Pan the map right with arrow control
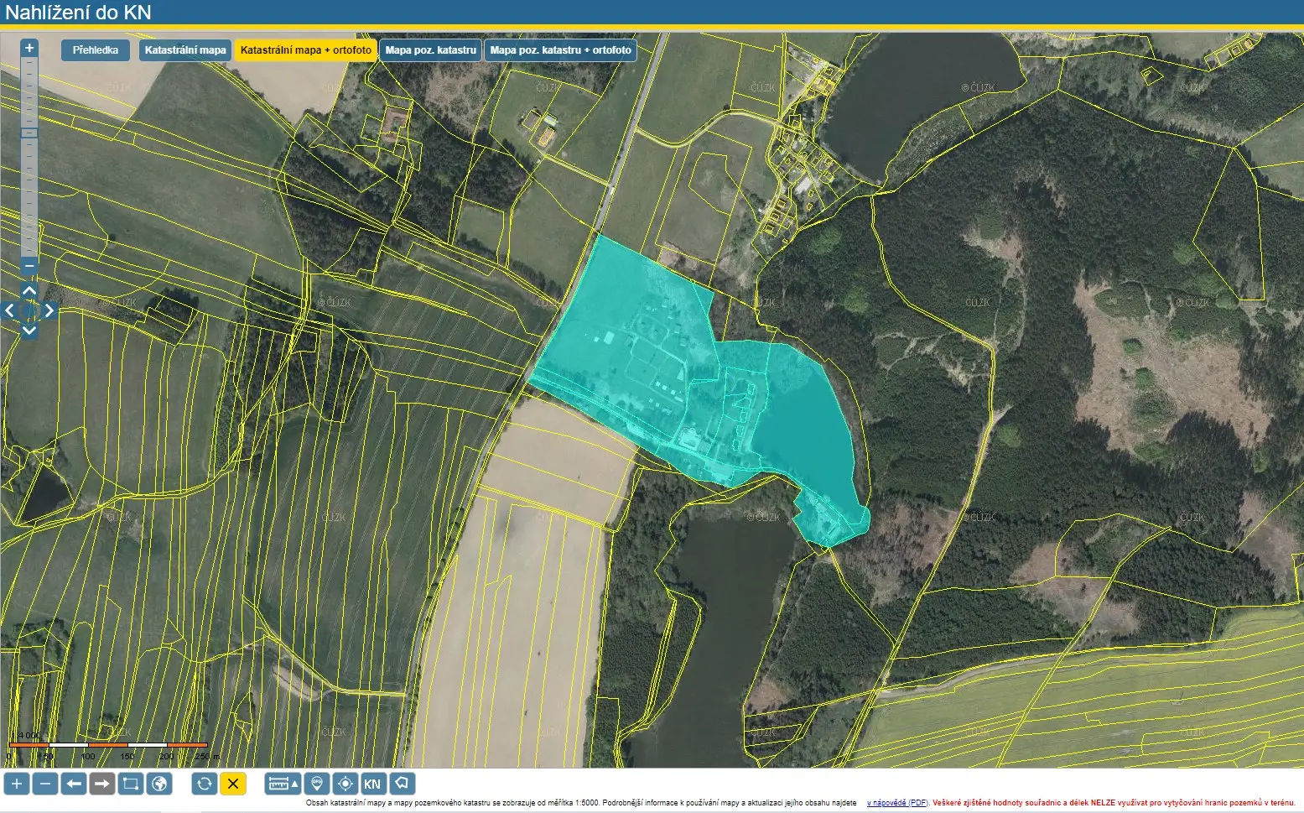Viewport: 1304px width, 813px height. click(x=49, y=310)
